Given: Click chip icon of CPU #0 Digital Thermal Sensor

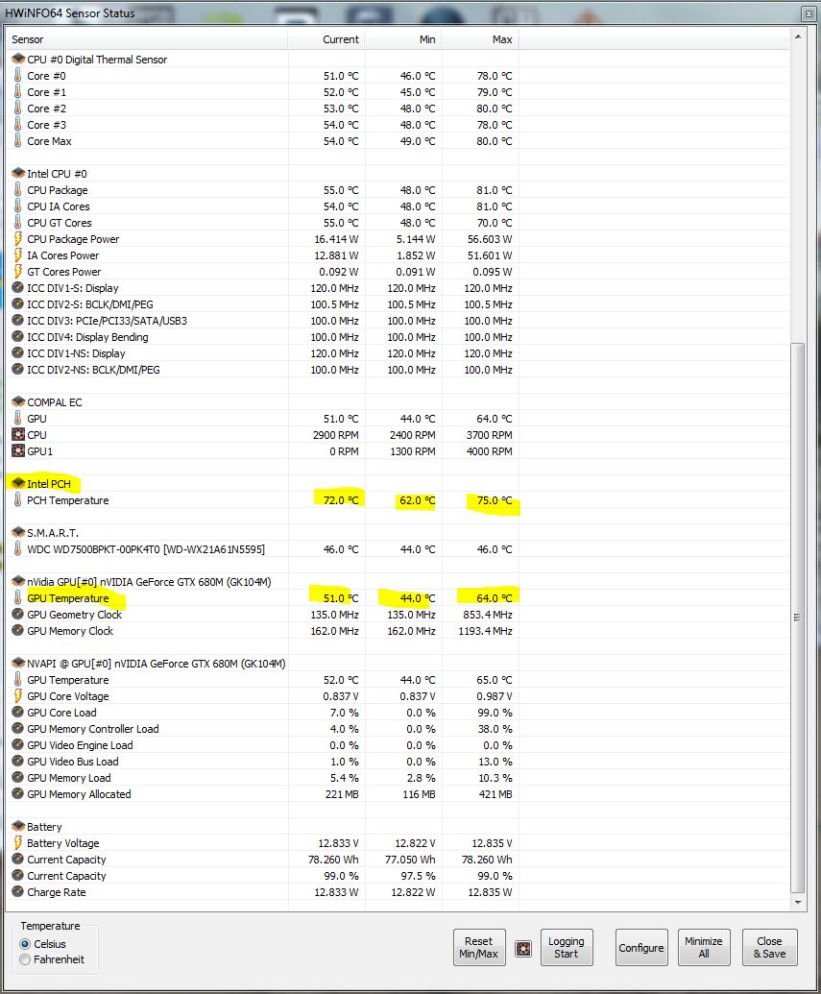Looking at the screenshot, I should click(18, 59).
